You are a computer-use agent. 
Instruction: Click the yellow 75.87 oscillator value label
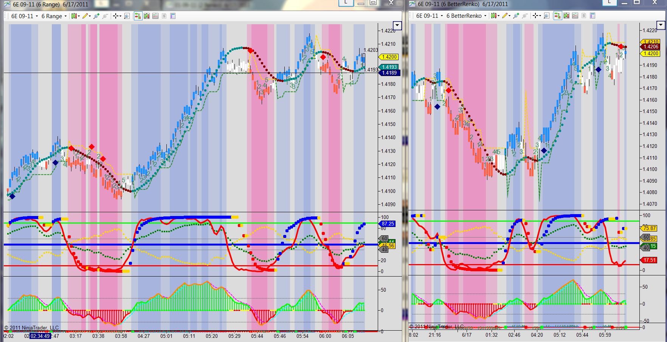point(648,228)
